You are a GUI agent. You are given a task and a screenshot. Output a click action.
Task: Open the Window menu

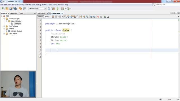60,5
